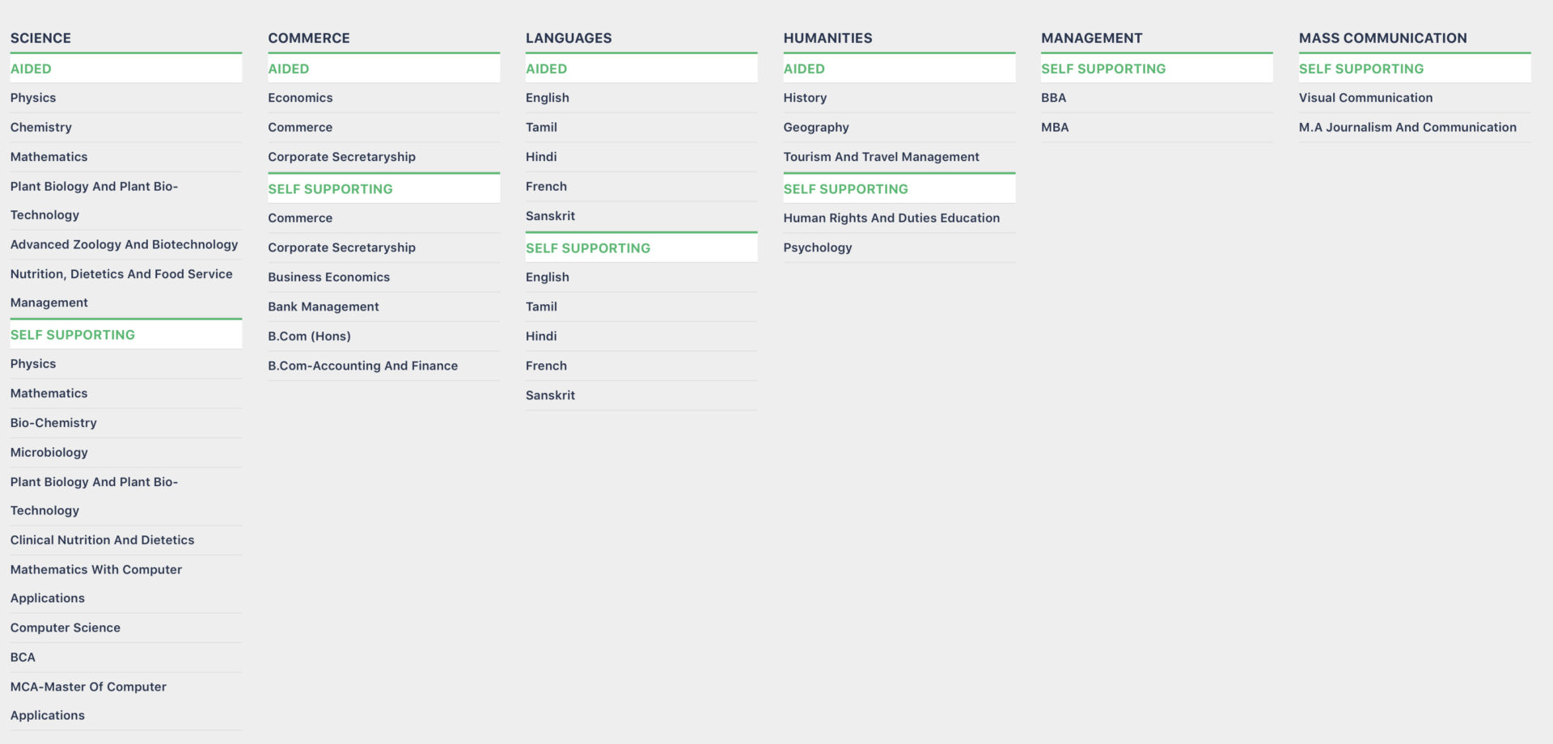Open French under Languages Aided
Screen dimensions: 1553x744
coord(546,186)
